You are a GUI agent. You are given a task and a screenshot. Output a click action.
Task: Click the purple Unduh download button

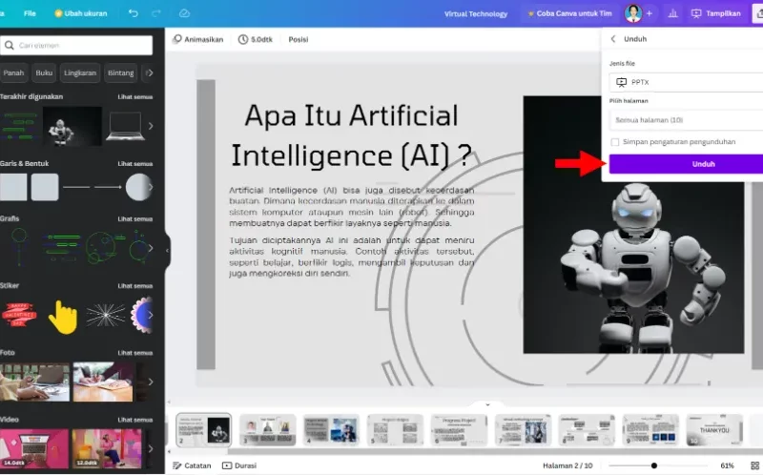[686, 164]
